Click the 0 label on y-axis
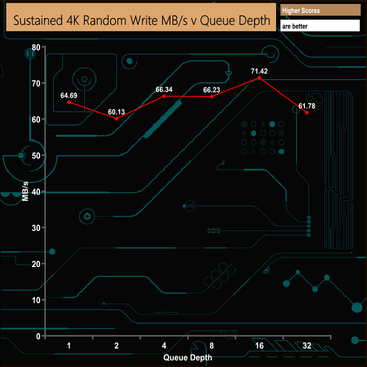The image size is (367, 367). (x=38, y=337)
